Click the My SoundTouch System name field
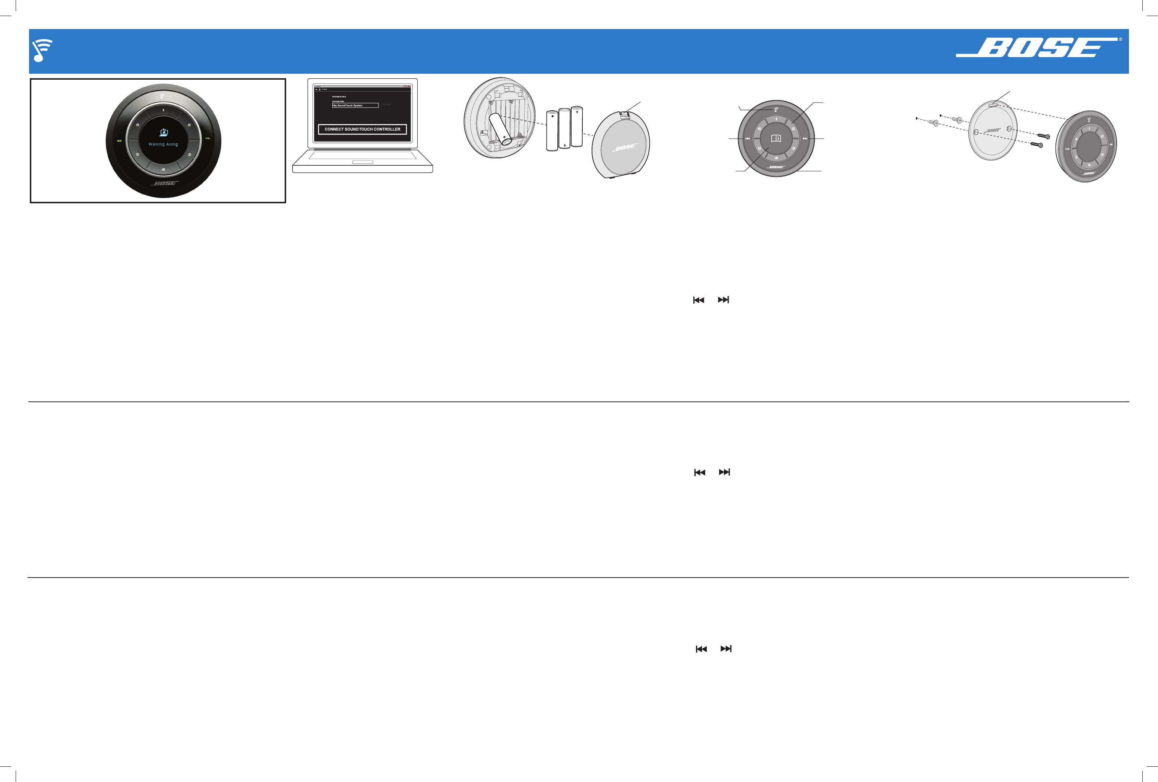The height and width of the screenshot is (782, 1158). [x=356, y=105]
